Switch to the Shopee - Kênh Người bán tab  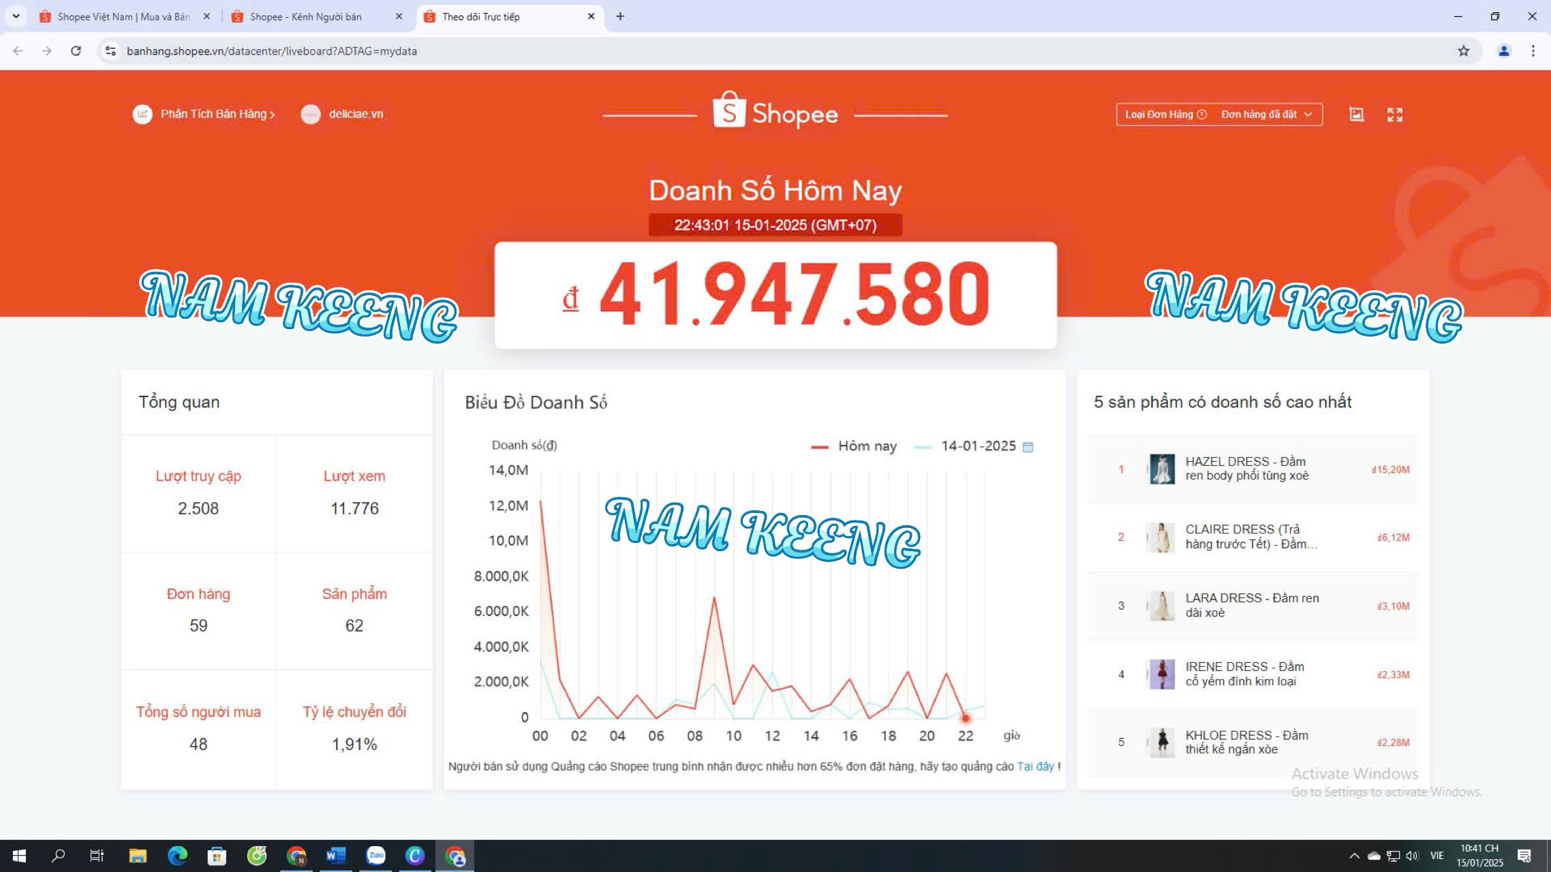305,16
